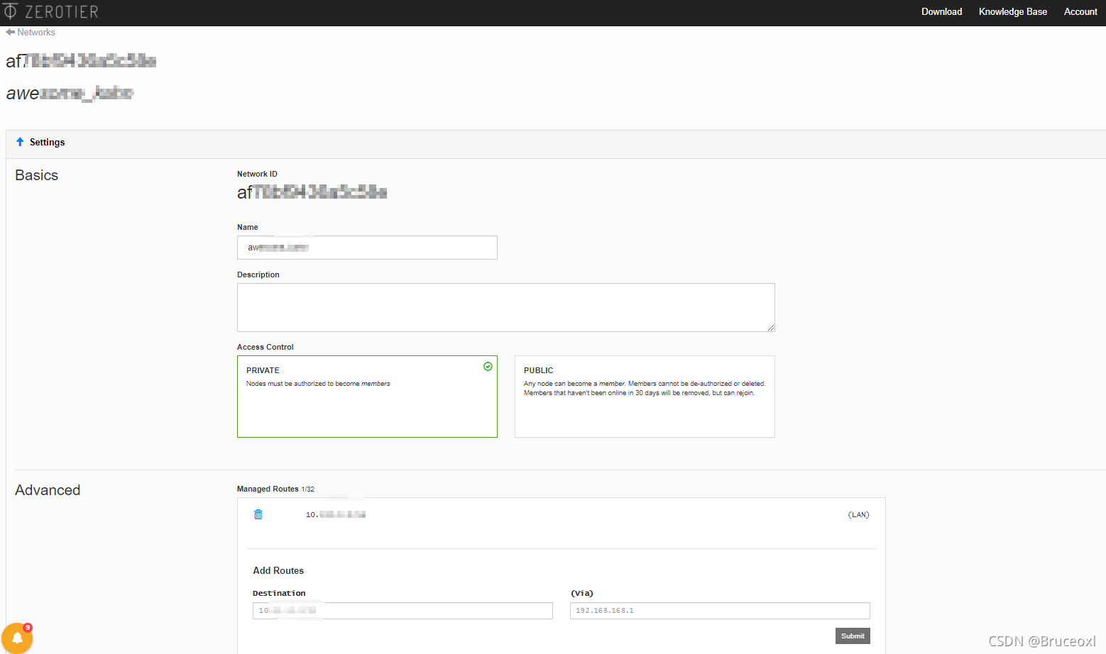
Task: Click the Add Routes heading
Action: point(278,570)
